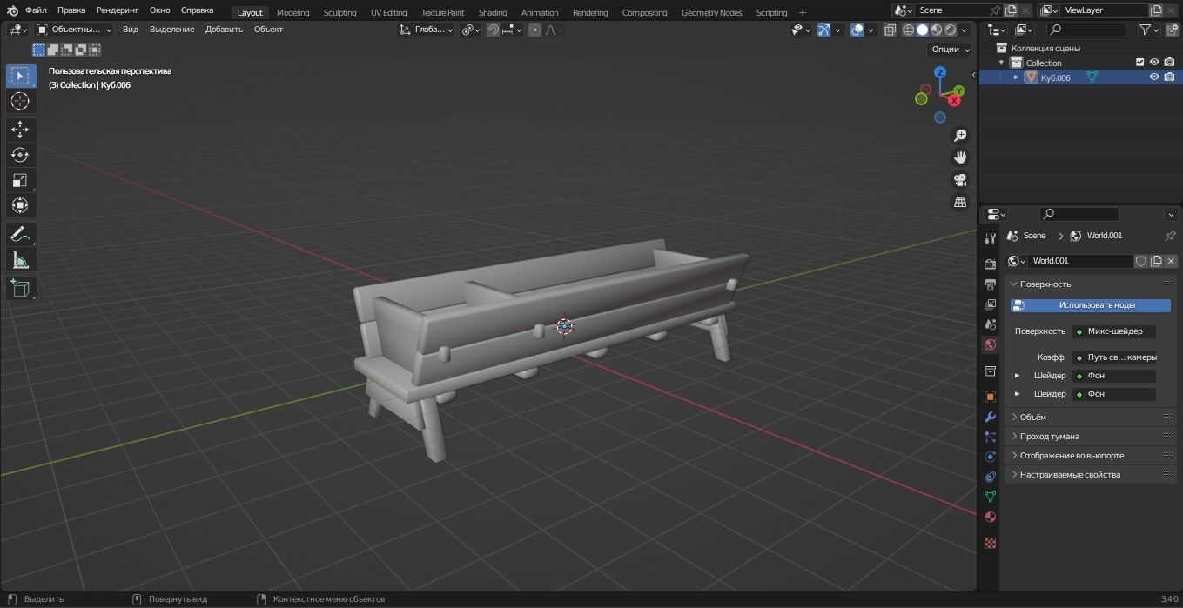
Task: Activate the Move tool
Action: coord(20,130)
